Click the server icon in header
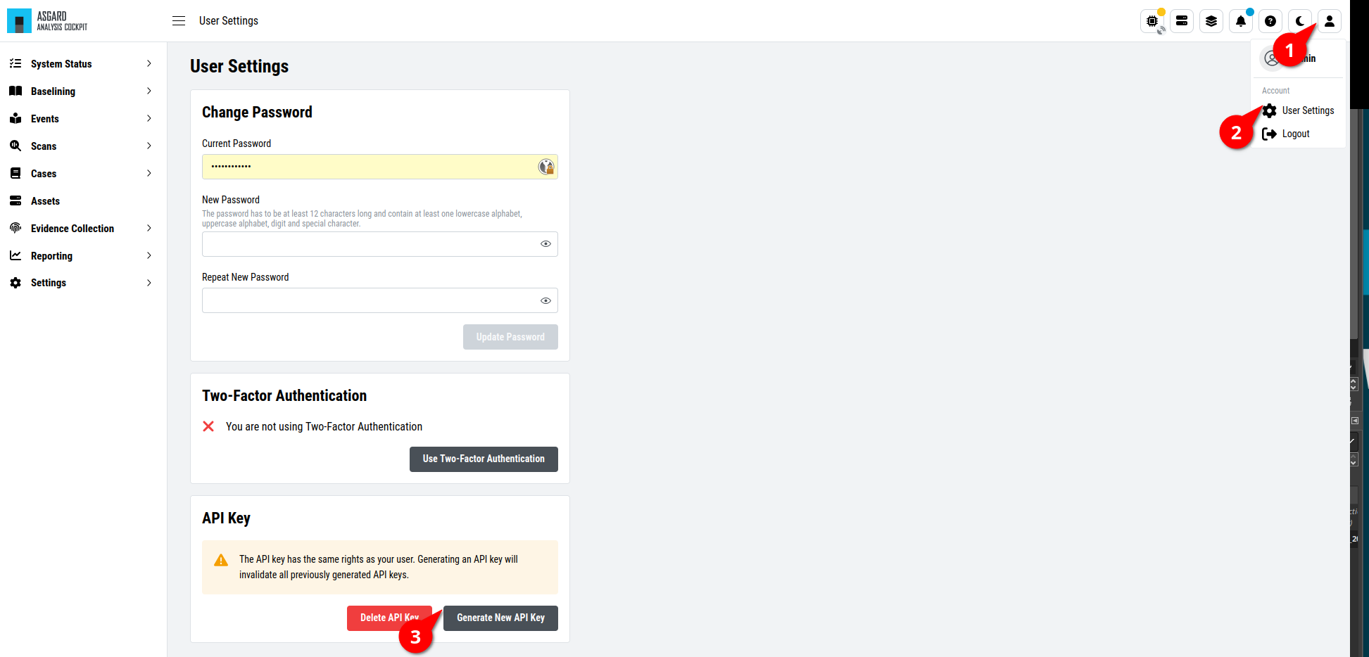 click(1182, 21)
